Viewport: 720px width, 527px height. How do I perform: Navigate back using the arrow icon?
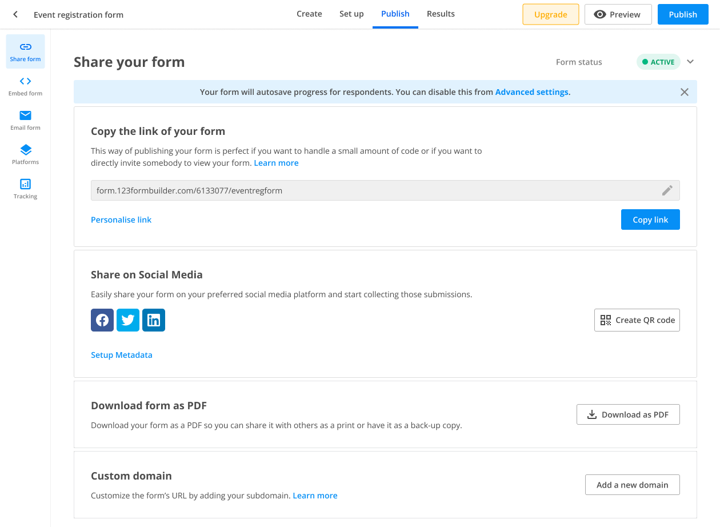[15, 14]
